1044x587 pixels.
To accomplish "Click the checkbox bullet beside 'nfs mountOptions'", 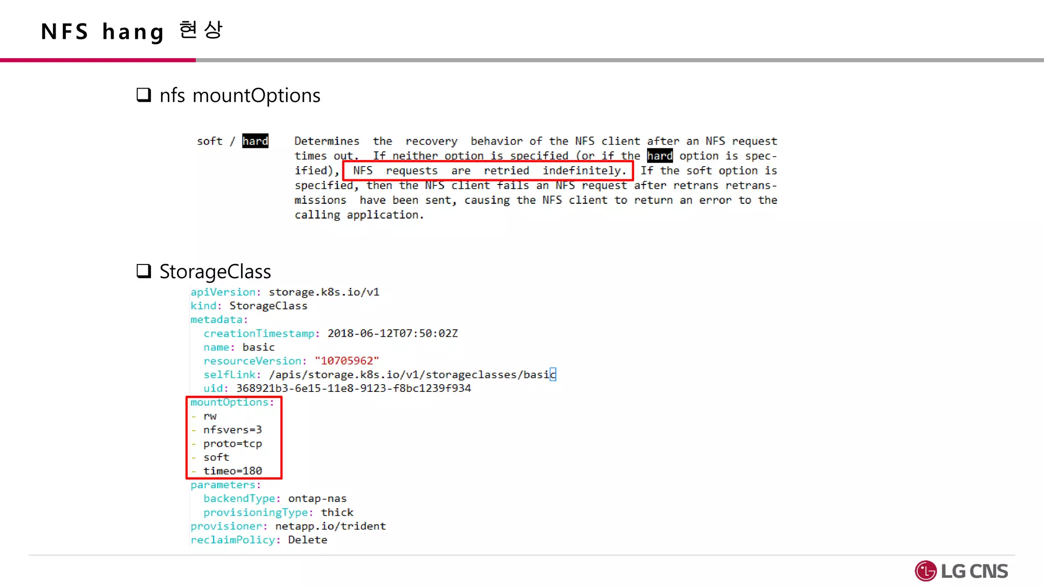I will [x=144, y=95].
